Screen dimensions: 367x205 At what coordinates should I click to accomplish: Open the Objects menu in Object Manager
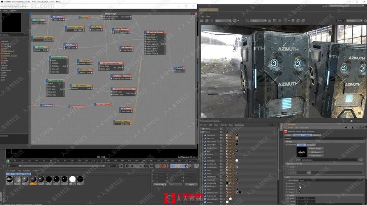point(223,125)
